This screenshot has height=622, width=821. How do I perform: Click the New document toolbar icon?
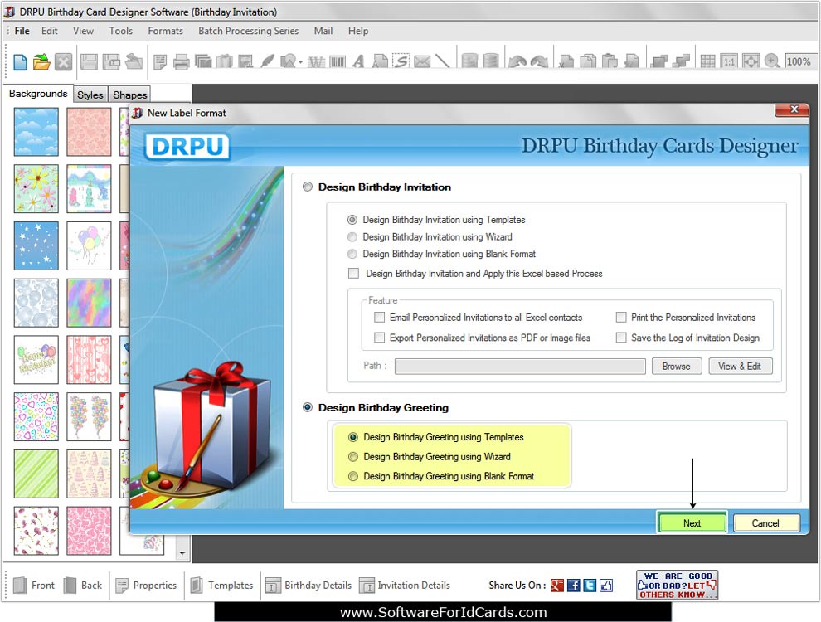click(x=20, y=61)
